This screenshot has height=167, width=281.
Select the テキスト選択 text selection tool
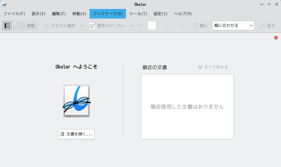tap(59, 26)
